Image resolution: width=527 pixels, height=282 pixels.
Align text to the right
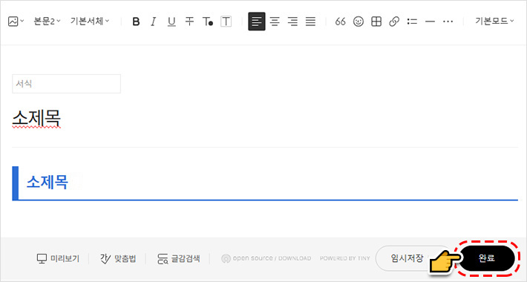coord(292,22)
